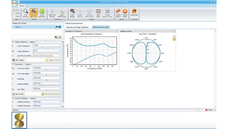Click the pin radius slider
The image size is (228, 129).
coord(47,91)
